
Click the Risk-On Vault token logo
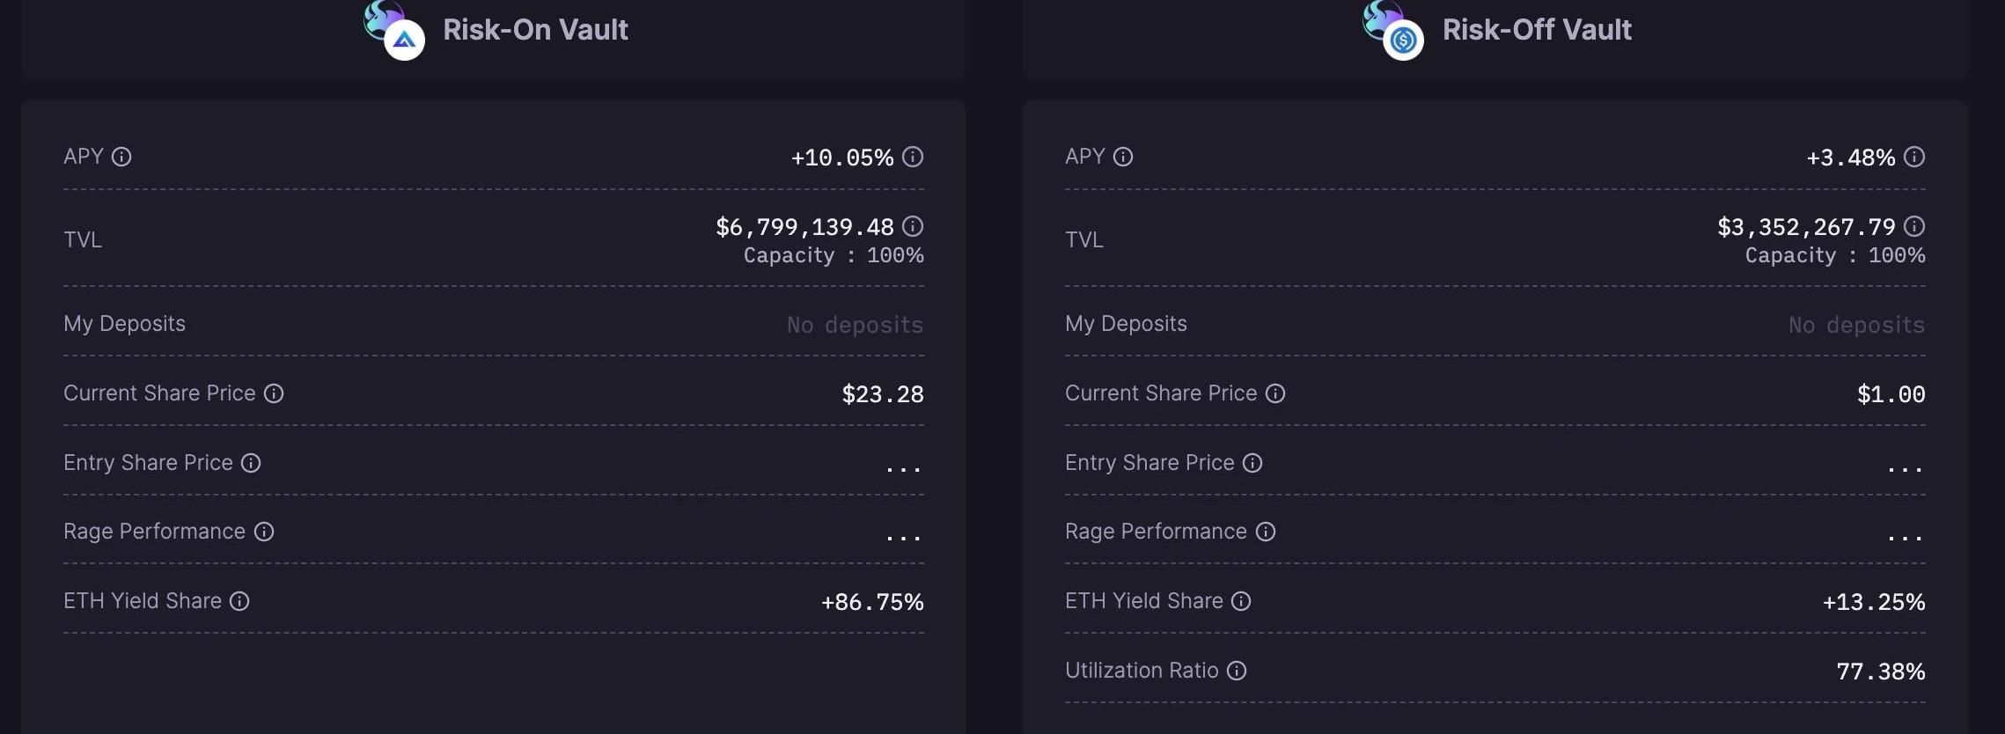pyautogui.click(x=404, y=39)
